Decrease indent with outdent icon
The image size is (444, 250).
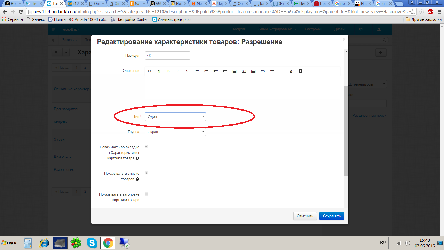coord(216,71)
